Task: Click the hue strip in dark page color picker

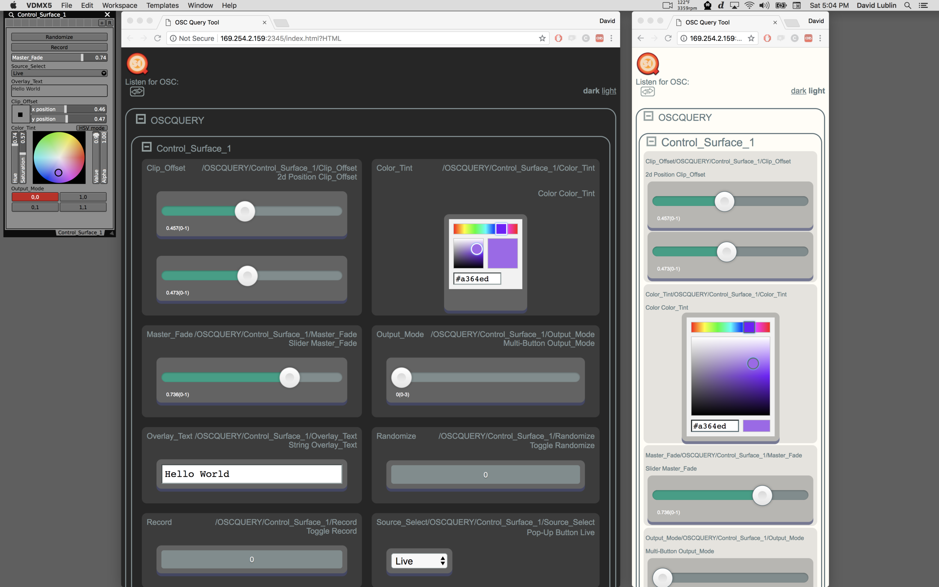Action: pos(485,229)
